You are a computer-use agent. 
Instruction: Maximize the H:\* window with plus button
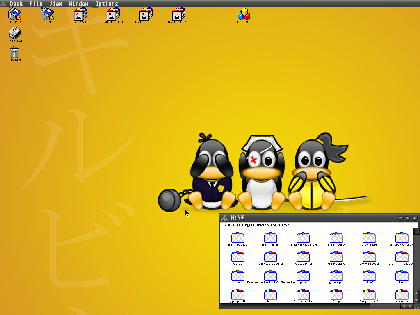pos(408,218)
